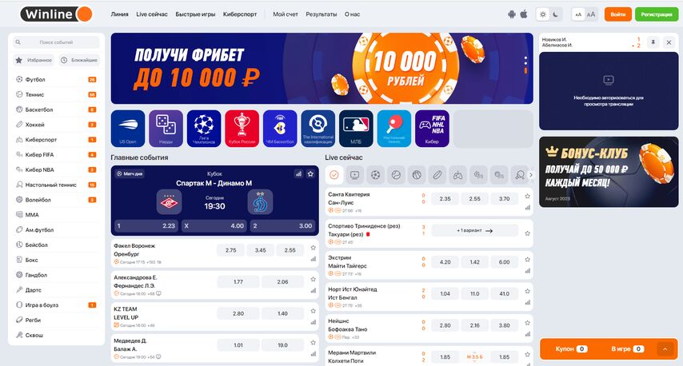This screenshot has width=683, height=366.
Task: Open the МЛБ baseball league tile
Action: pyautogui.click(x=356, y=129)
